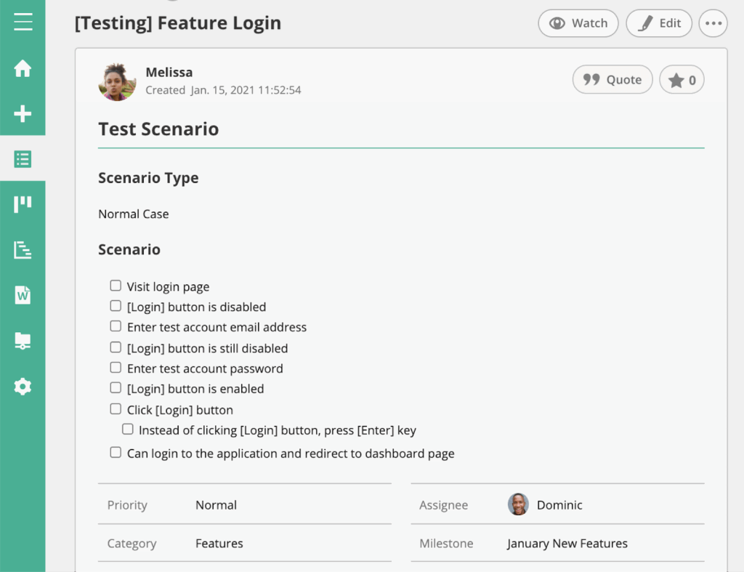
Task: Open the more options ellipsis menu
Action: pos(713,23)
